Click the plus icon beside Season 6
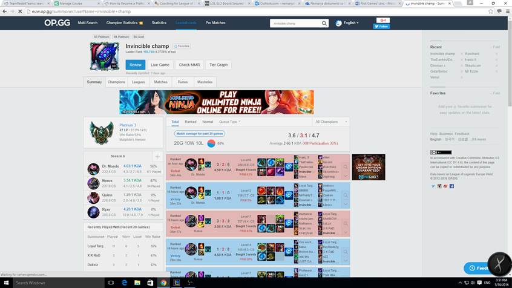 coord(157,157)
